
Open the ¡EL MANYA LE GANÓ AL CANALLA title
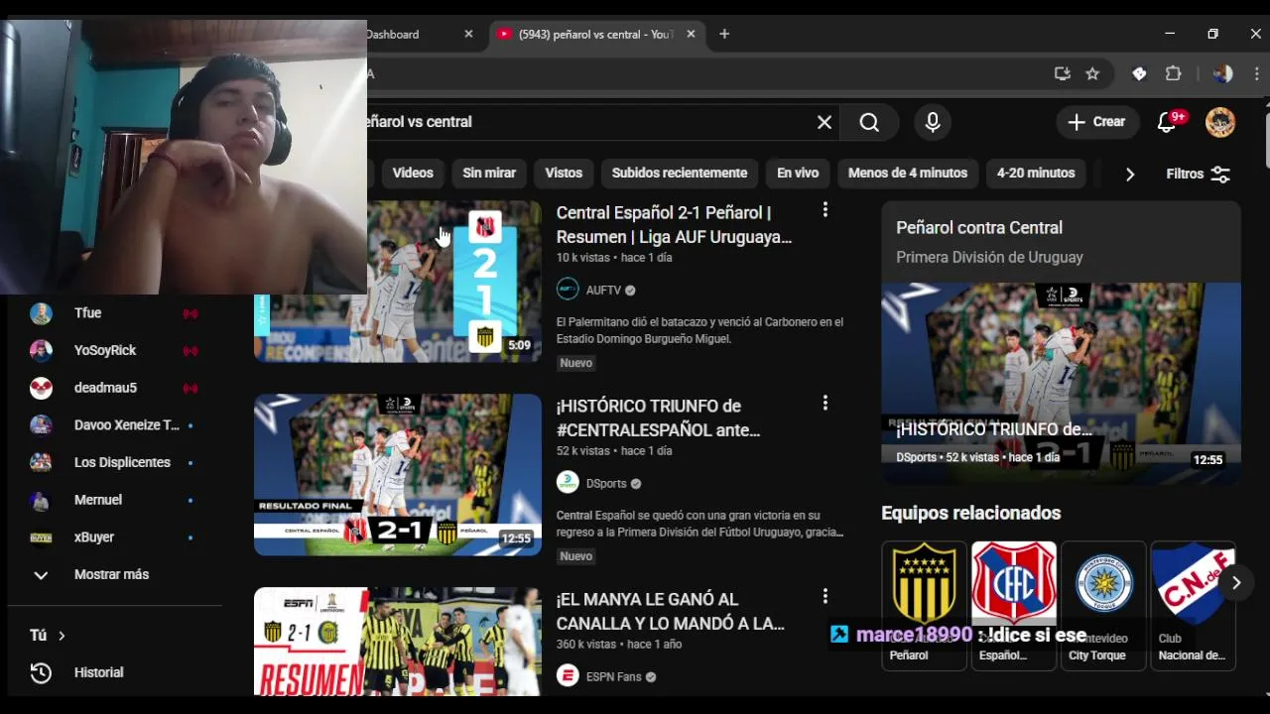(671, 612)
